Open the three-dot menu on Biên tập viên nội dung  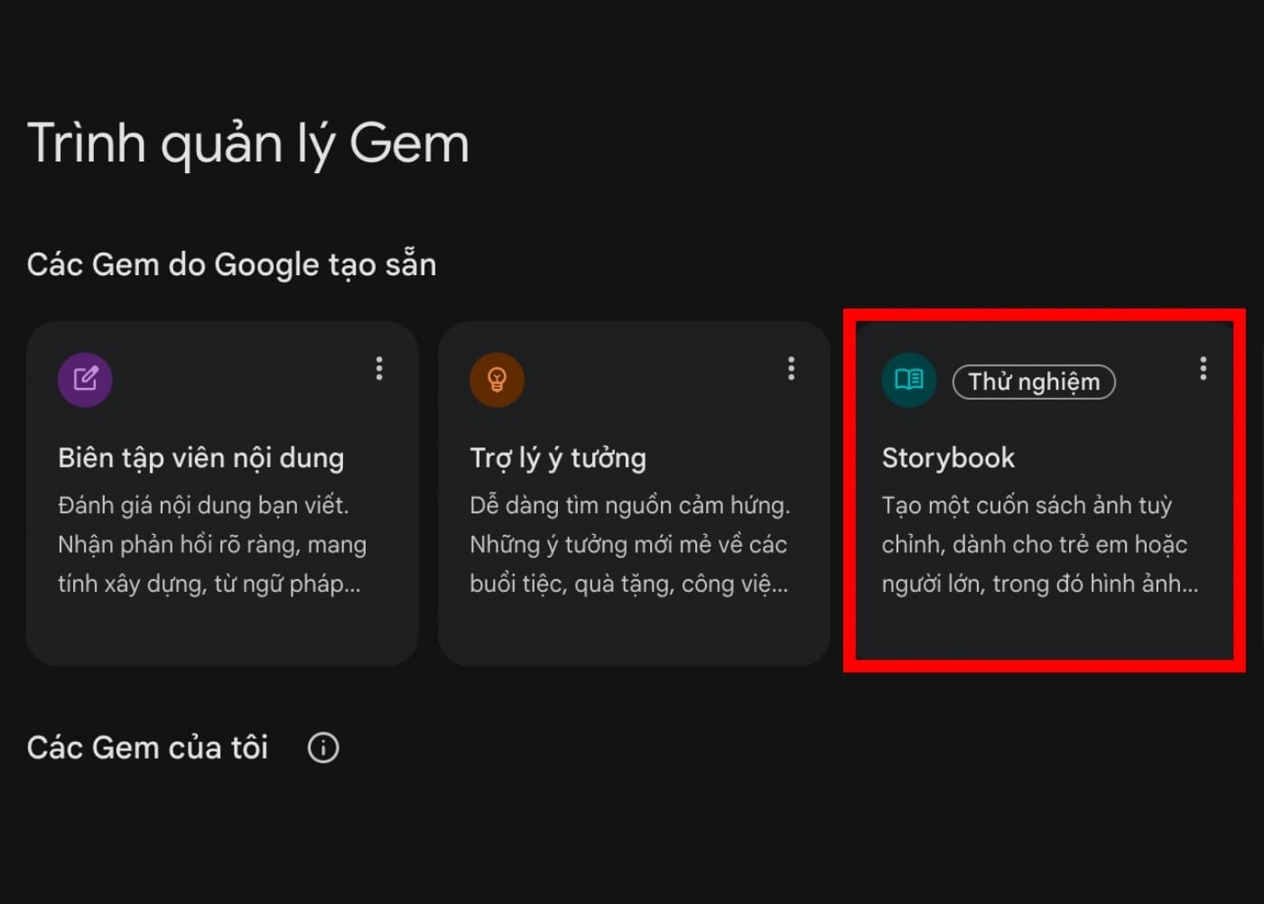(x=379, y=368)
